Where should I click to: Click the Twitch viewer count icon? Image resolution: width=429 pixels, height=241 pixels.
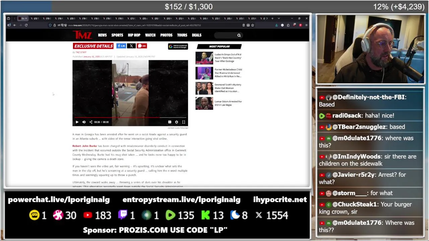[x=122, y=215]
